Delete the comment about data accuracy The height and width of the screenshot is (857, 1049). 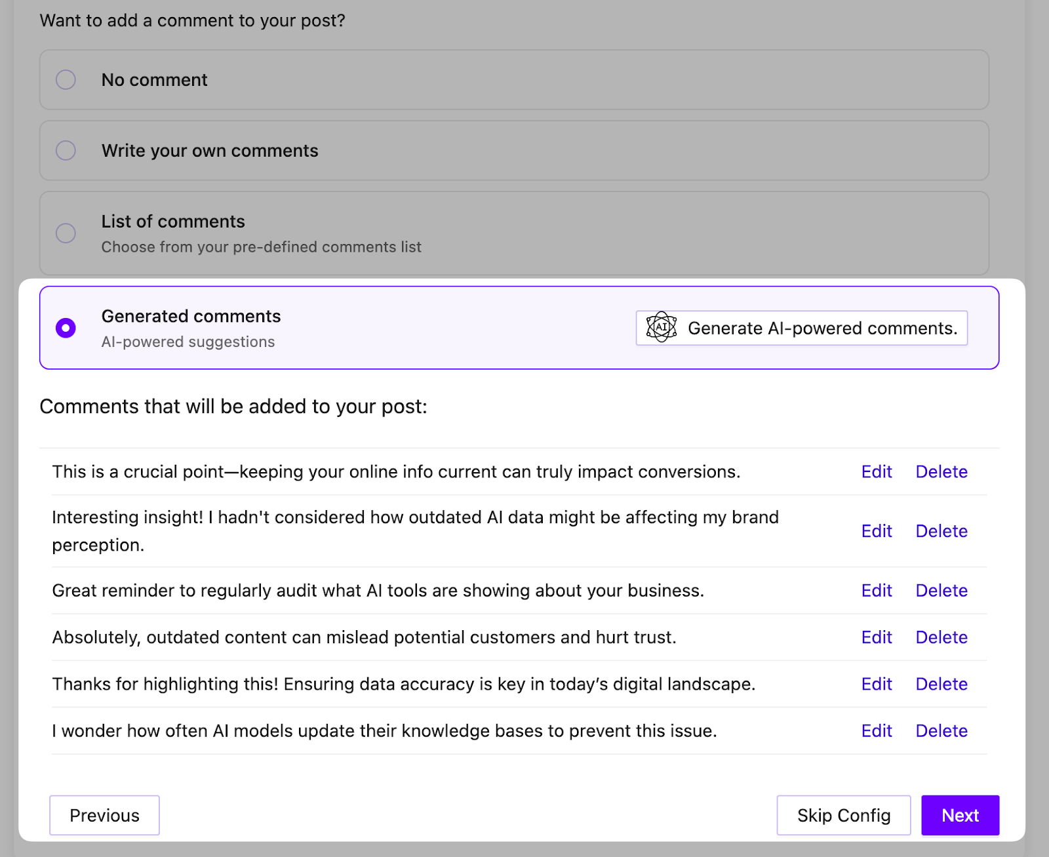pos(941,684)
